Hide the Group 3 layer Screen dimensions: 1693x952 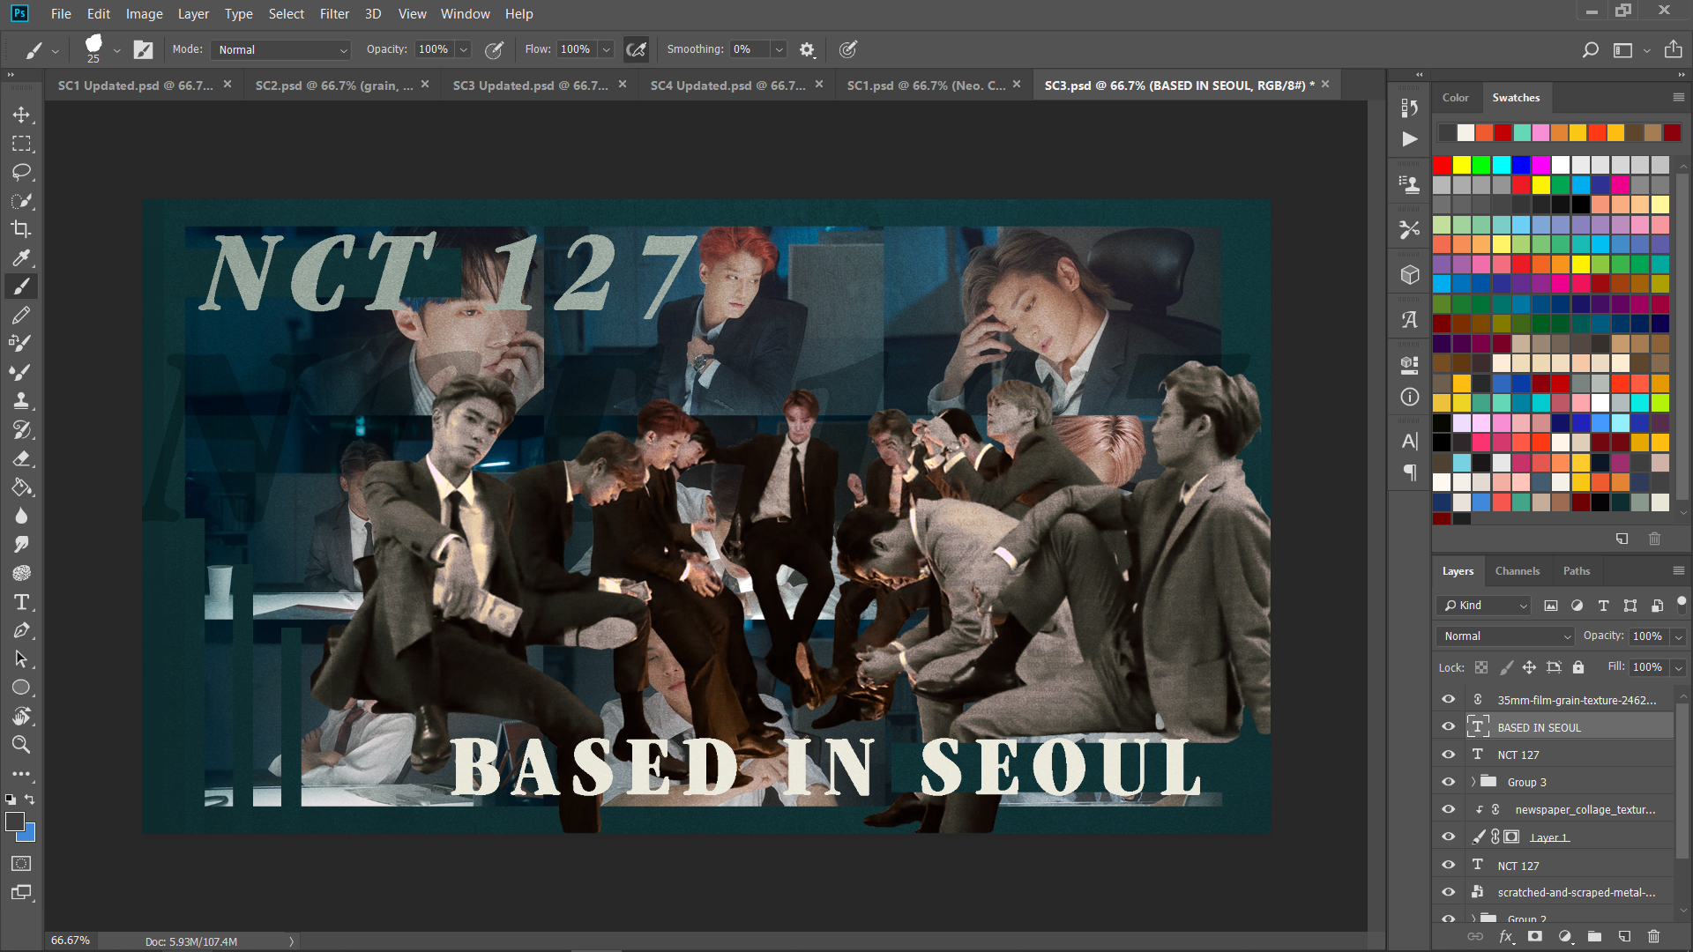click(x=1448, y=782)
